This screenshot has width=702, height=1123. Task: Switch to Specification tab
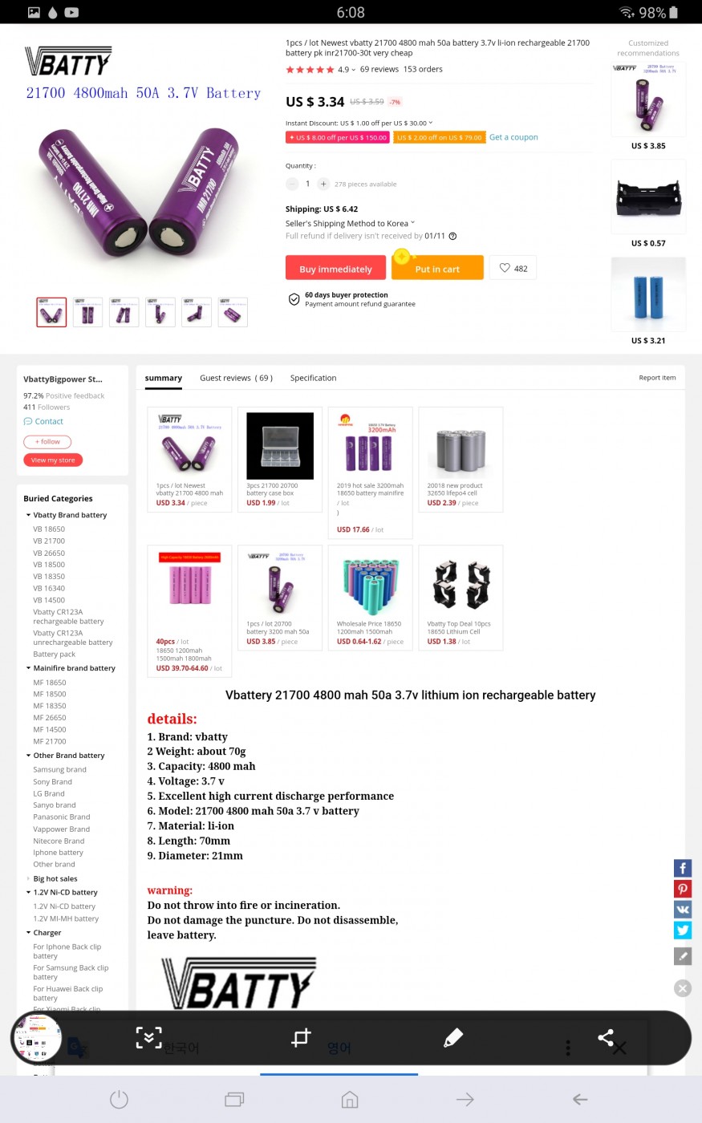click(313, 378)
